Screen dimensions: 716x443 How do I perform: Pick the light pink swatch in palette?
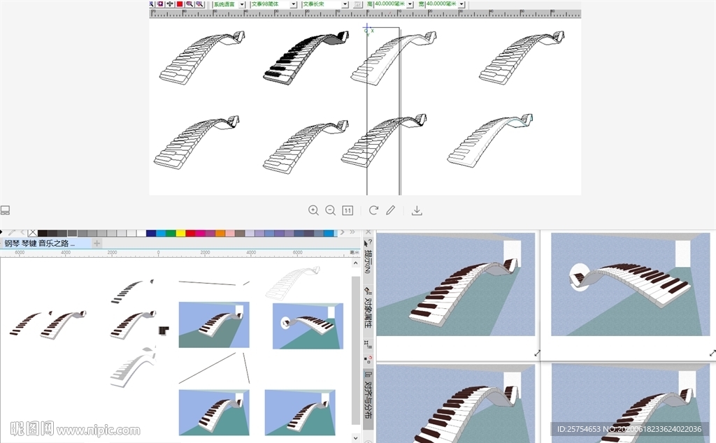point(230,233)
